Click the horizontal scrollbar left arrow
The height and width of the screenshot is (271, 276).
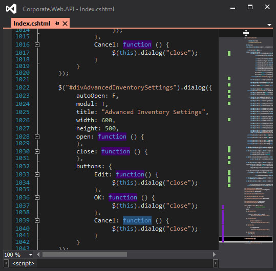pyautogui.click(x=38, y=254)
